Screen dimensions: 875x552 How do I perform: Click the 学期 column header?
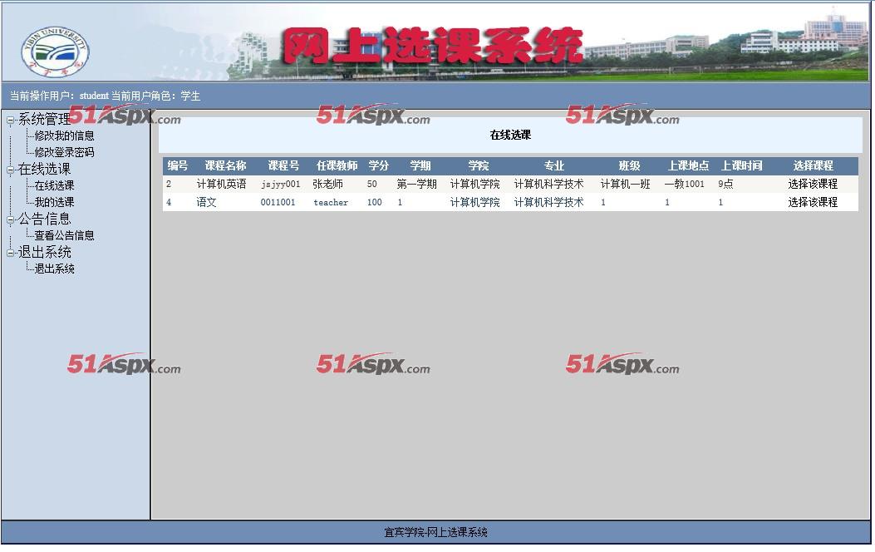(420, 165)
